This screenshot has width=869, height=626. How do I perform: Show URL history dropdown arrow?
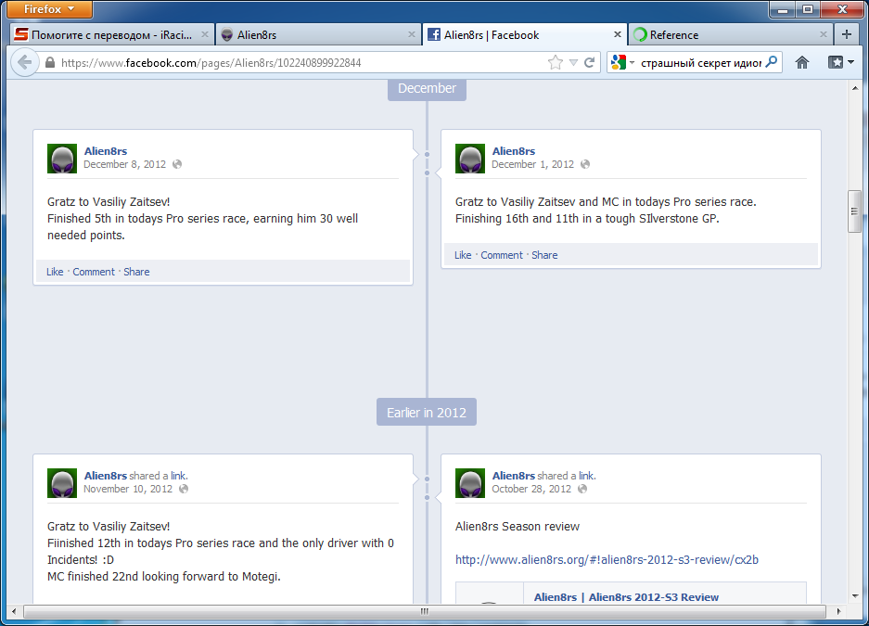point(573,63)
